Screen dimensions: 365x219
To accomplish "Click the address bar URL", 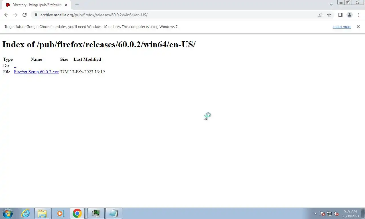I will 94,15.
